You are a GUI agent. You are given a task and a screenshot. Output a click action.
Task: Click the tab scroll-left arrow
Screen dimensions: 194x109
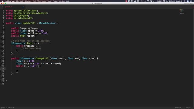pos(1,7)
